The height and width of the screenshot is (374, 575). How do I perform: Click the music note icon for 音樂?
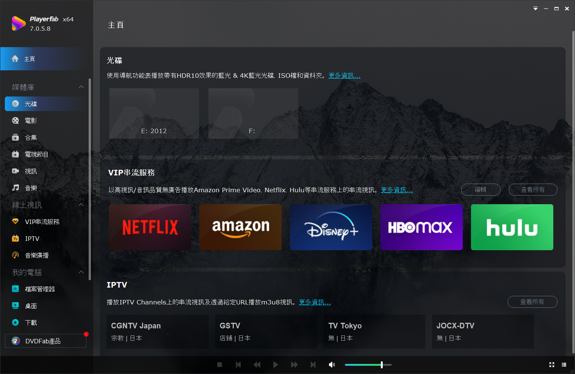coord(15,188)
